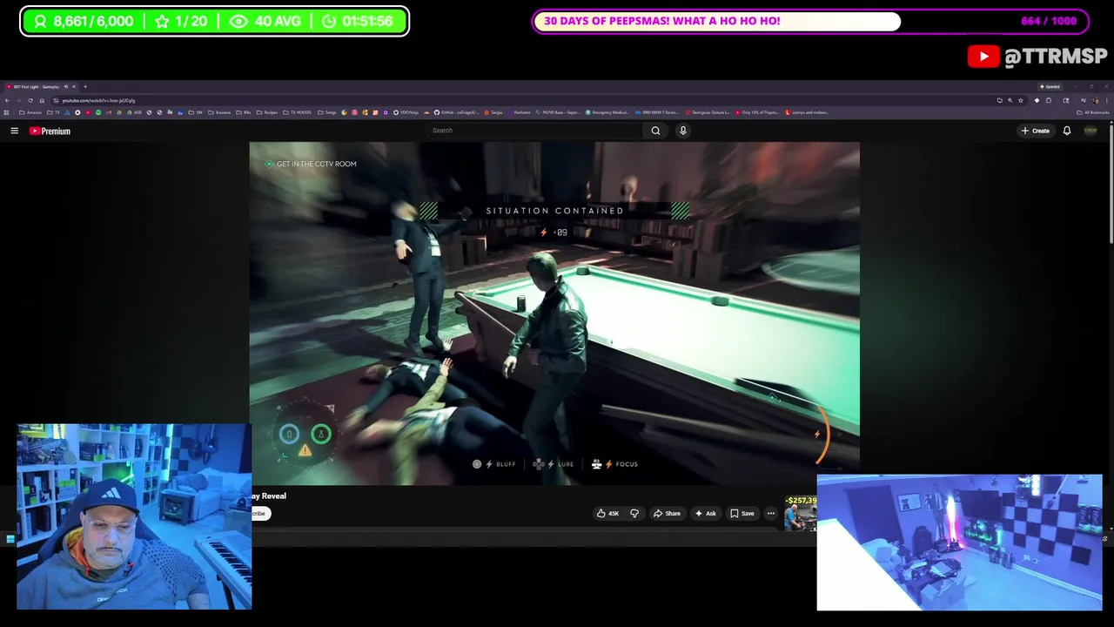Start voice search with the microphone icon
The width and height of the screenshot is (1114, 627).
click(683, 131)
